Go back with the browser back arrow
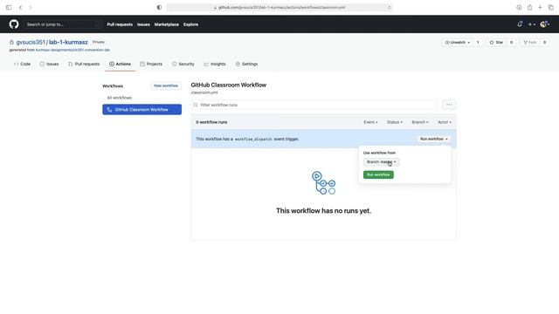Image resolution: width=559 pixels, height=314 pixels. (x=20, y=7)
